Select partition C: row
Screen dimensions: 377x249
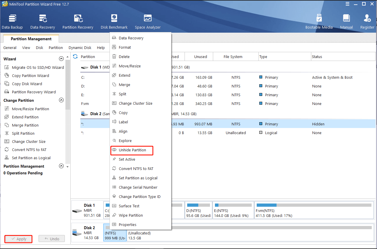[x=228, y=77]
